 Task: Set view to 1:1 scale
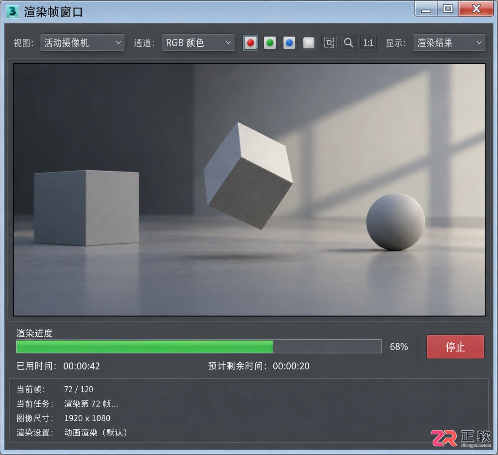pos(368,43)
